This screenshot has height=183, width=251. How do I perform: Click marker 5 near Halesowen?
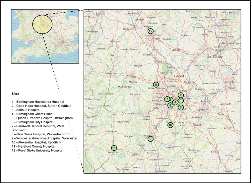[x=170, y=105]
